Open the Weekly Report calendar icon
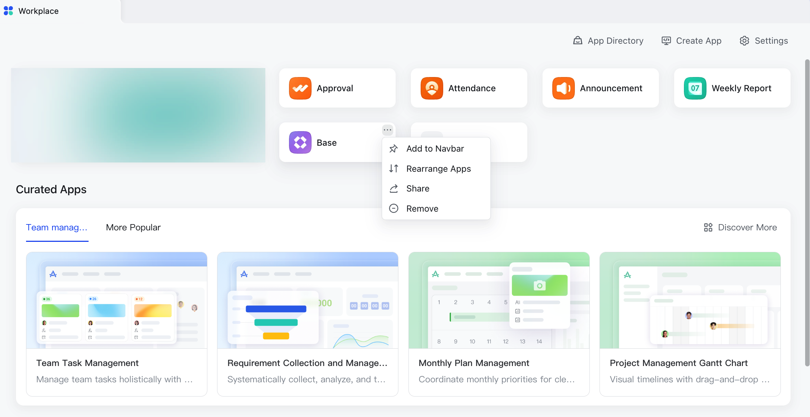 coord(695,88)
